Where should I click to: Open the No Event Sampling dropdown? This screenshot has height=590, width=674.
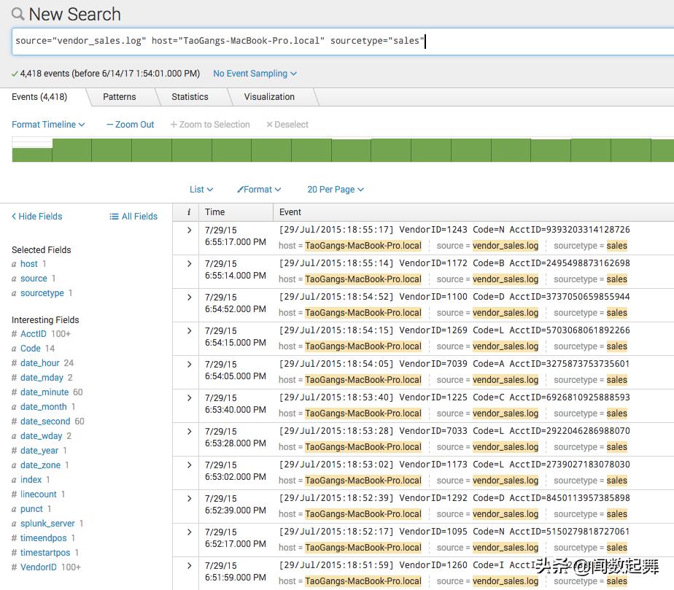[255, 74]
